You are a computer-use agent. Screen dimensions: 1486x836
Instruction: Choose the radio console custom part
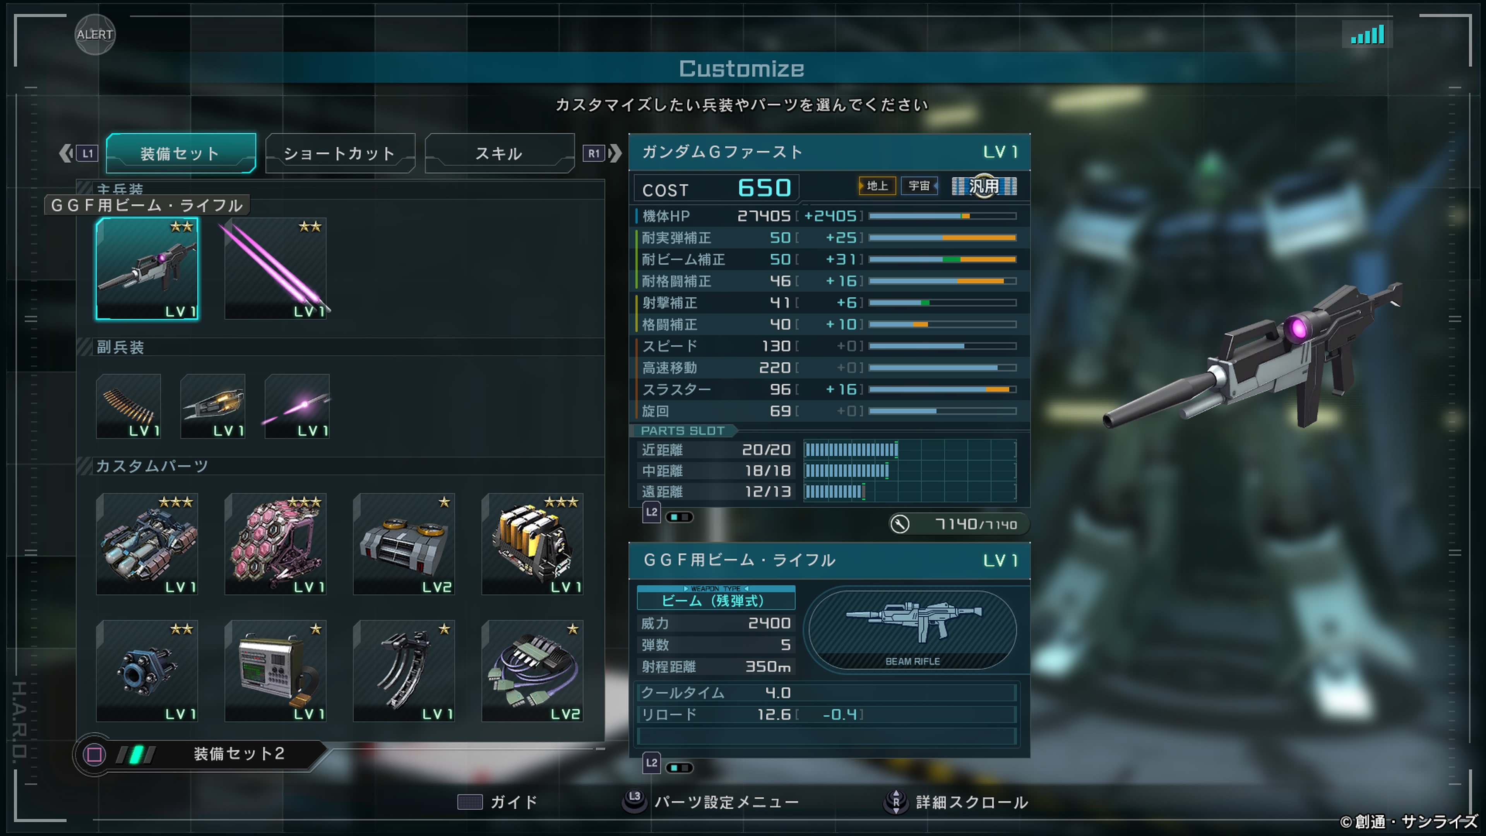(x=276, y=671)
